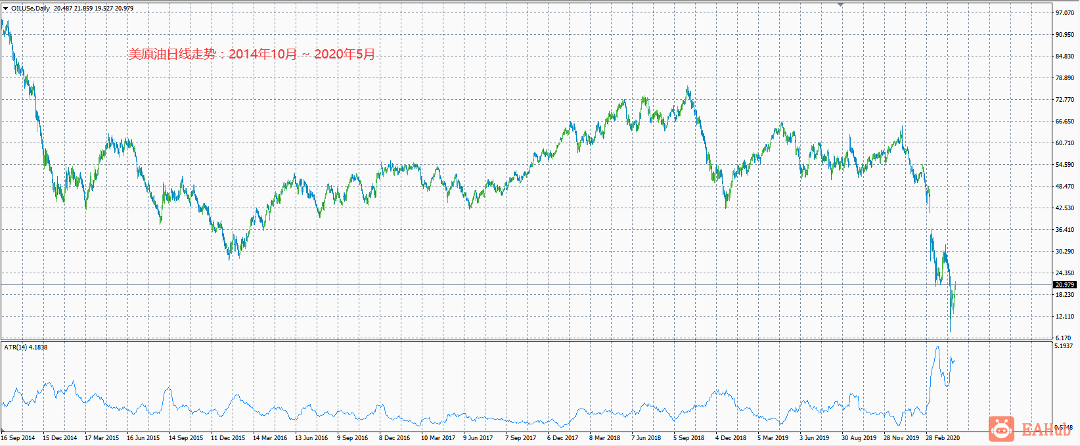Click the 18.230 price scale label

[1064, 295]
